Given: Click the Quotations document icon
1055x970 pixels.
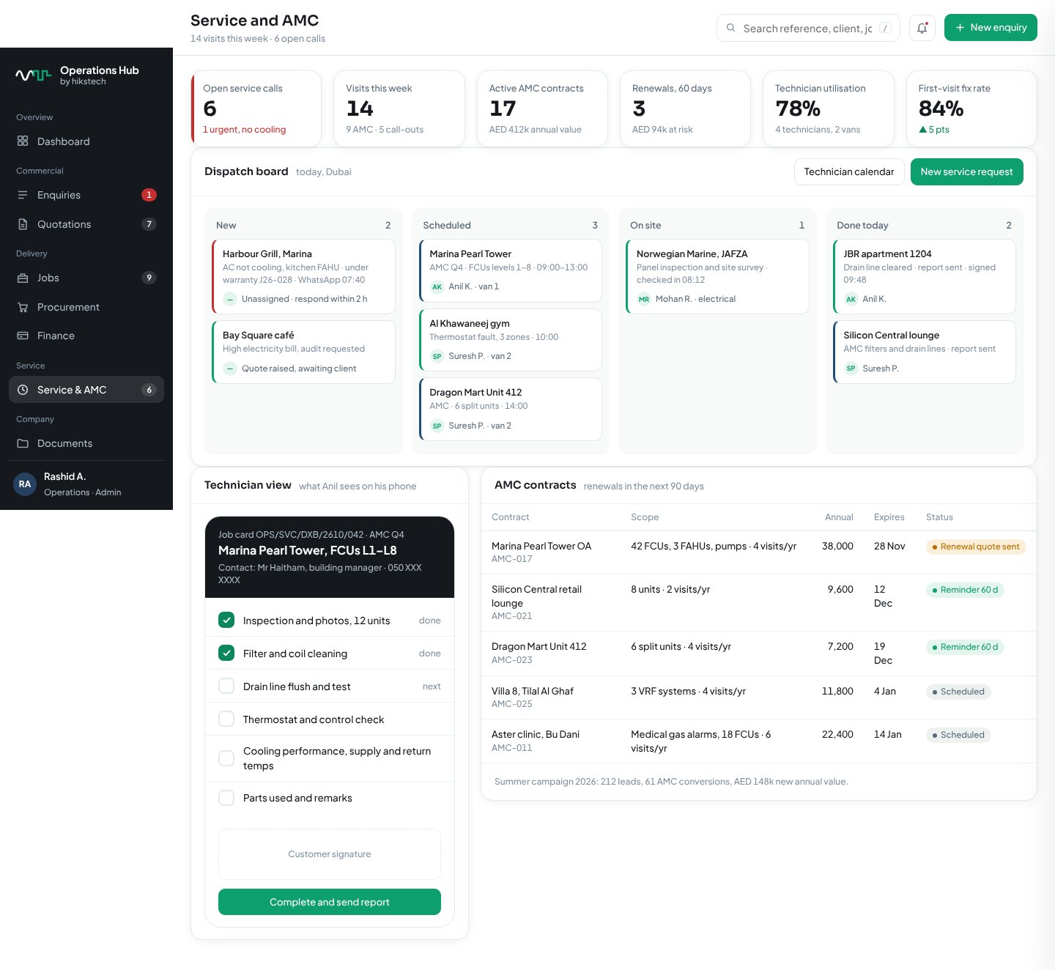Looking at the screenshot, I should (23, 224).
